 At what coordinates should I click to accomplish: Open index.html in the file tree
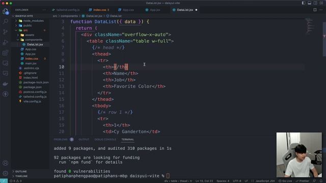[x=31, y=78]
